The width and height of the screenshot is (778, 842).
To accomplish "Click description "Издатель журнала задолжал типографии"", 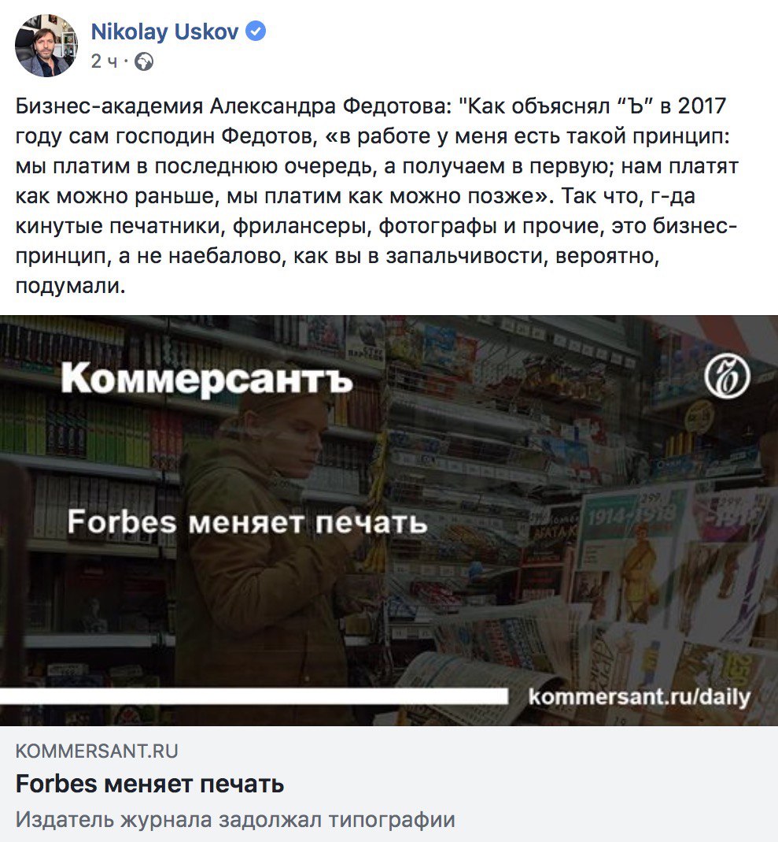I will (235, 819).
